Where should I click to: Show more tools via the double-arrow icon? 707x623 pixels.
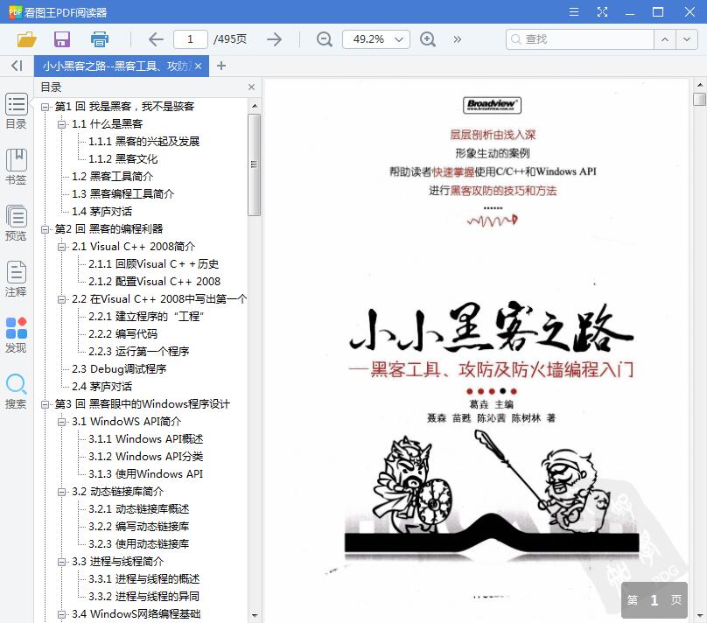coord(458,38)
